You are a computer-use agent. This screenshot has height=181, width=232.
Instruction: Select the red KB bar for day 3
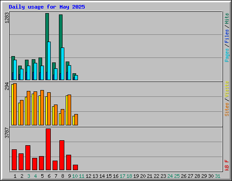click(28, 157)
